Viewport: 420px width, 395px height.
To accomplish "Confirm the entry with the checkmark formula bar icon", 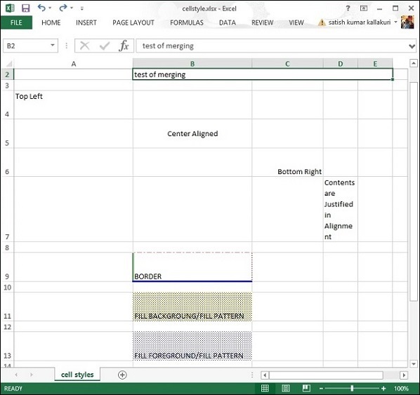I will coord(104,46).
